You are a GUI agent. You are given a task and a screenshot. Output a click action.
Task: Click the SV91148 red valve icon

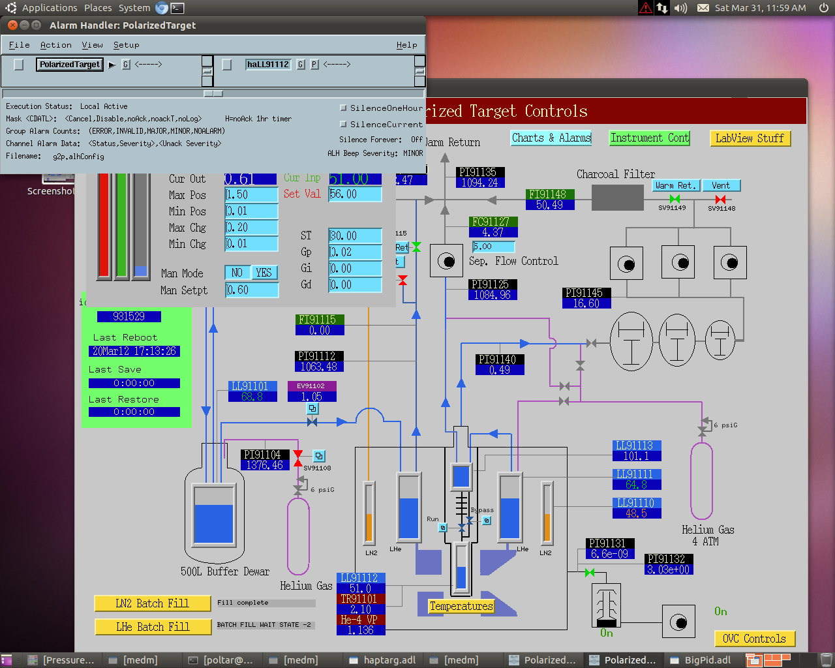click(x=720, y=199)
